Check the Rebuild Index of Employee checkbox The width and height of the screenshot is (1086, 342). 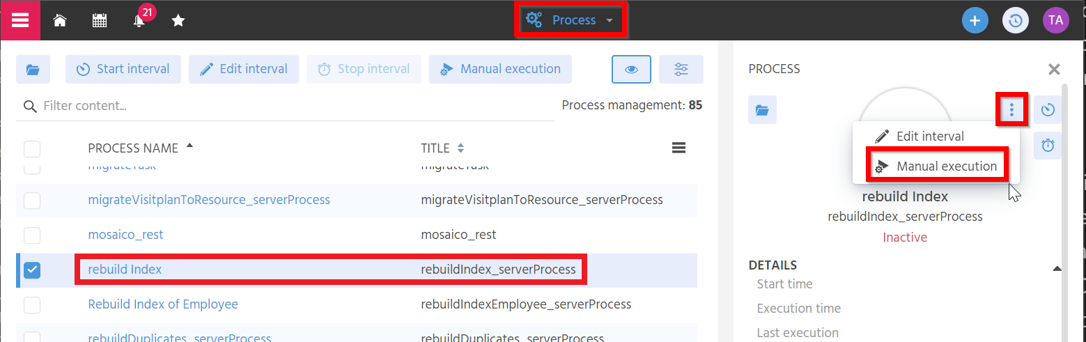click(32, 305)
